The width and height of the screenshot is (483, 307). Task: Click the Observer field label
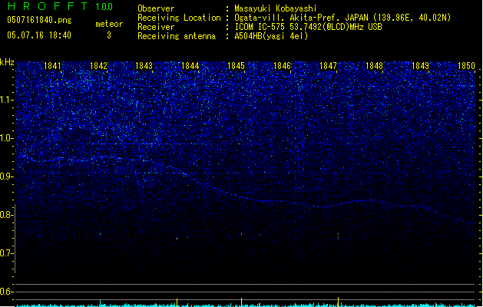(156, 8)
